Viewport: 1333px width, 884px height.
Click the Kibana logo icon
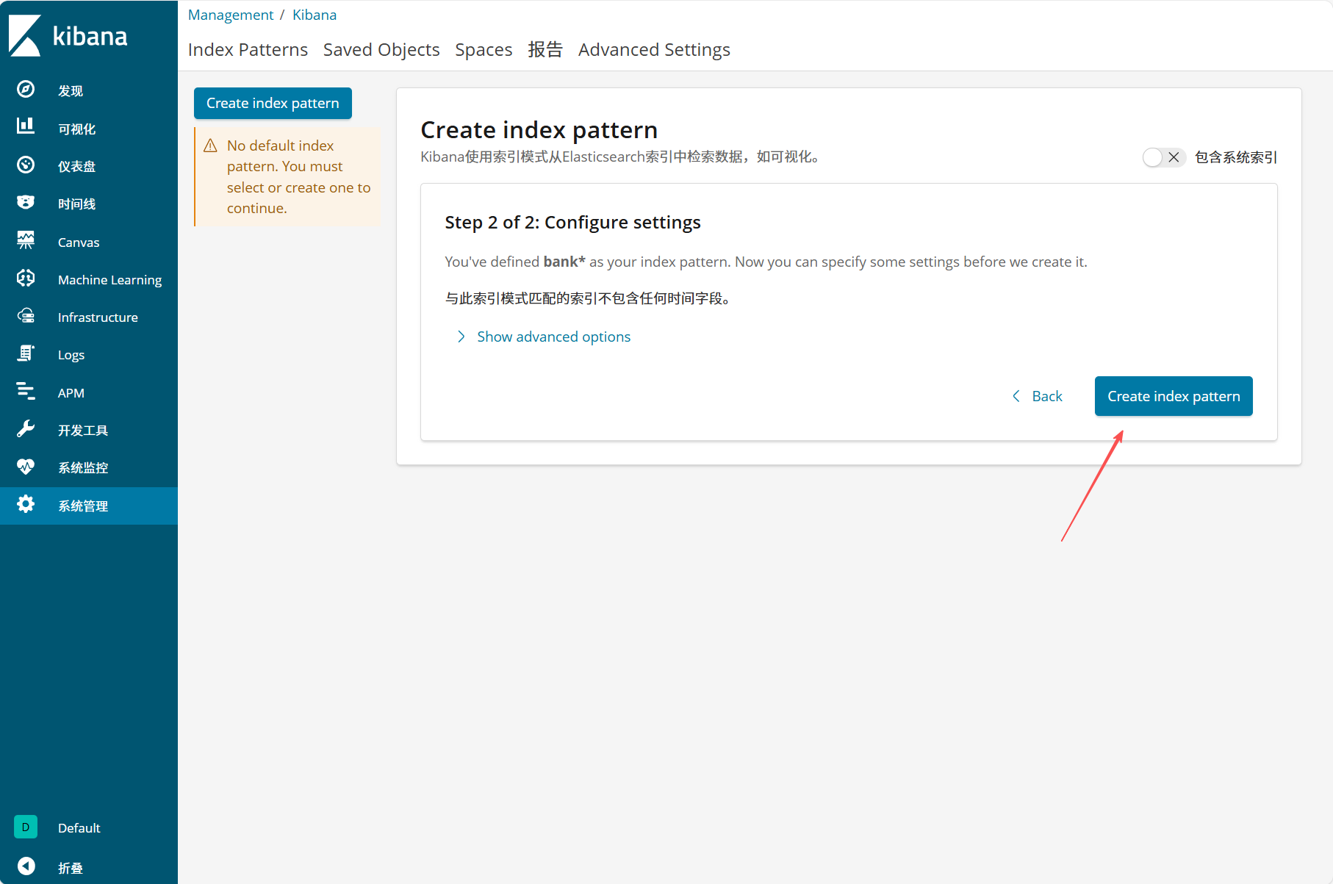point(25,35)
